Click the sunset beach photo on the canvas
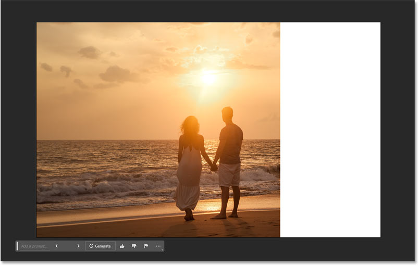The height and width of the screenshot is (266, 419). click(158, 130)
